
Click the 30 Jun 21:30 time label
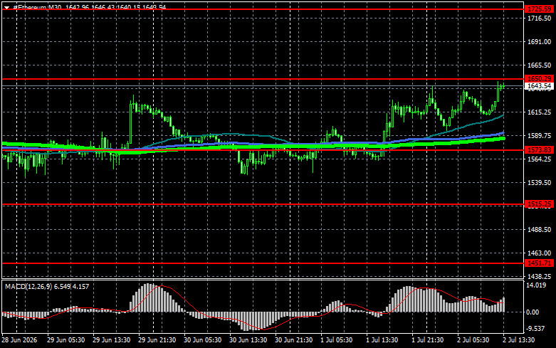click(293, 340)
